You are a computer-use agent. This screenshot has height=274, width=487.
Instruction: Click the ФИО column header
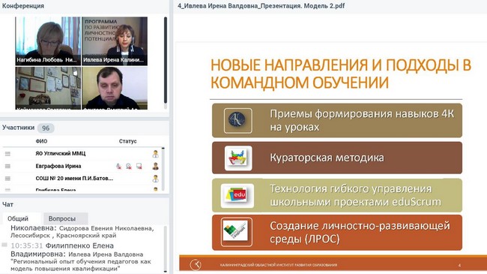tap(41, 141)
